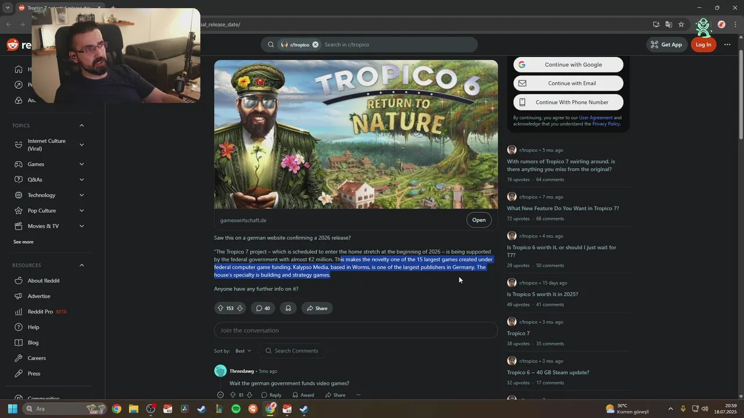Image resolution: width=744 pixels, height=418 pixels.
Task: Open the Chrome three-dot menu
Action: [736, 24]
